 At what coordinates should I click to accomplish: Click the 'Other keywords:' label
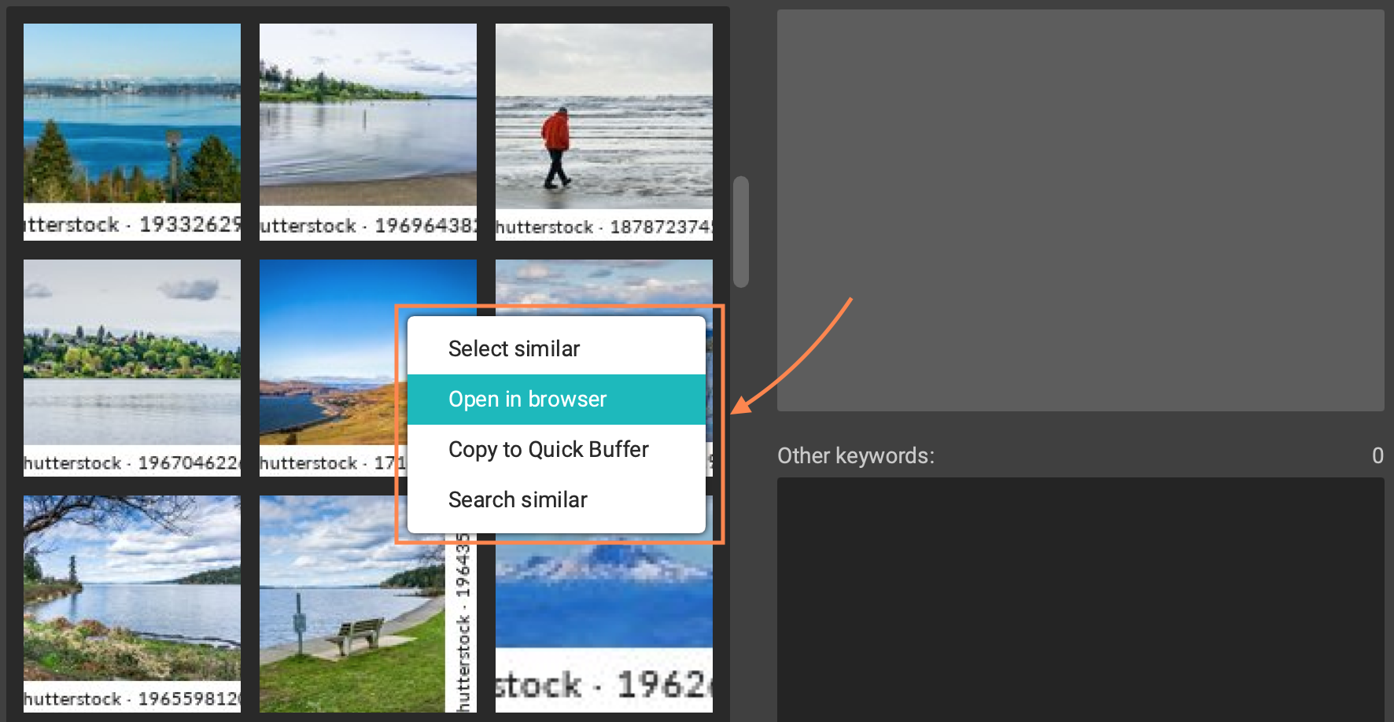855,456
